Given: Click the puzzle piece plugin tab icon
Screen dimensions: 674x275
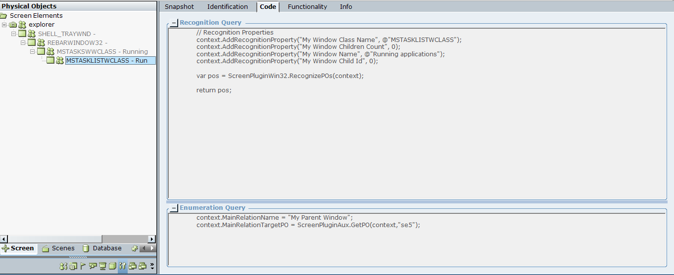Looking at the screenshot, I should [x=134, y=248].
